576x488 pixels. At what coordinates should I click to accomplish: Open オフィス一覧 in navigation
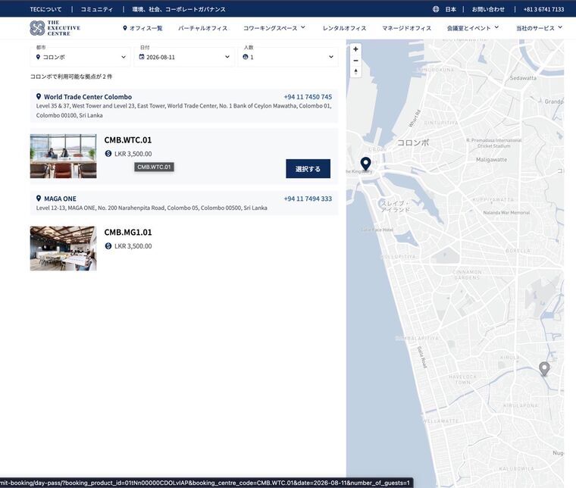142,28
